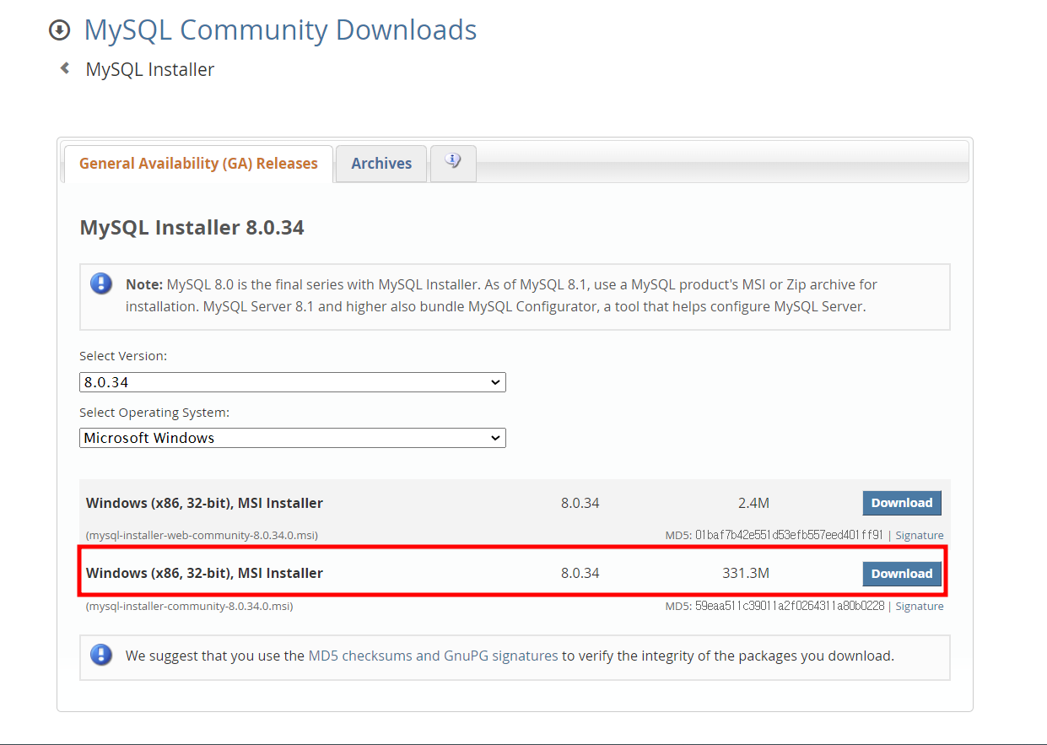Image resolution: width=1047 pixels, height=745 pixels.
Task: Open the Select Version dropdown showing 8.0.34
Action: (293, 382)
